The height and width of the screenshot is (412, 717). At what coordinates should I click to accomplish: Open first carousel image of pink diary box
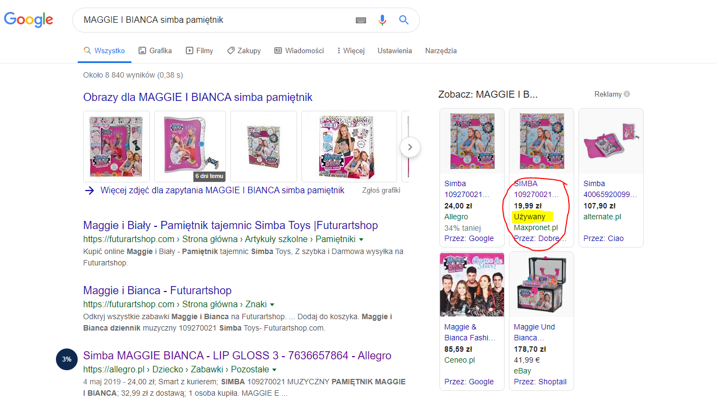click(116, 147)
